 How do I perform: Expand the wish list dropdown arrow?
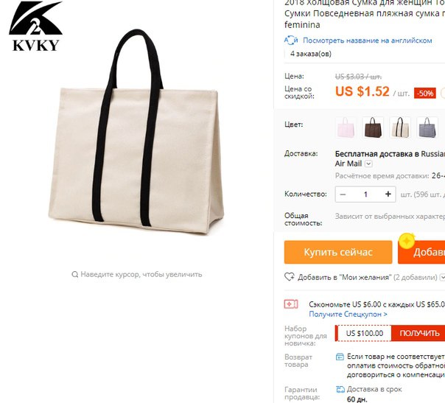442,277
